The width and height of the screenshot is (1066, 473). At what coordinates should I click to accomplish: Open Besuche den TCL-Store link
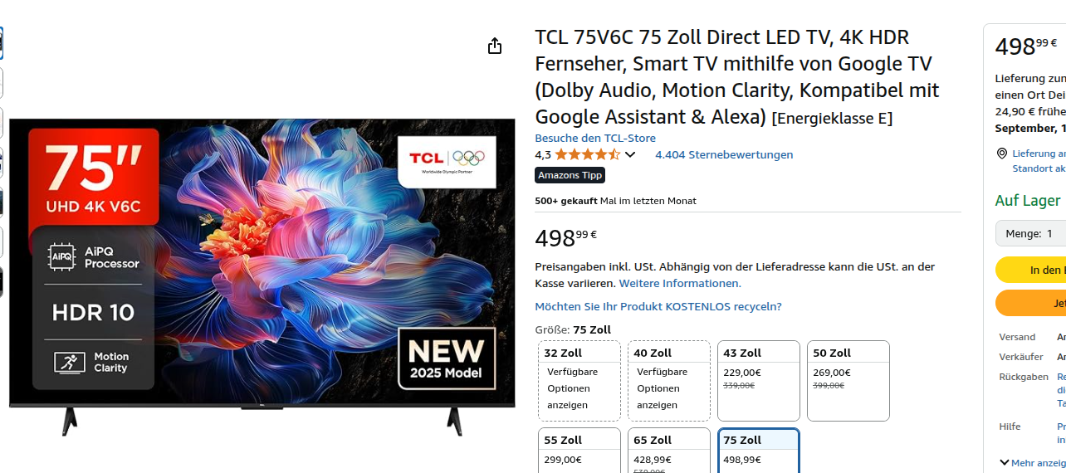click(x=595, y=138)
